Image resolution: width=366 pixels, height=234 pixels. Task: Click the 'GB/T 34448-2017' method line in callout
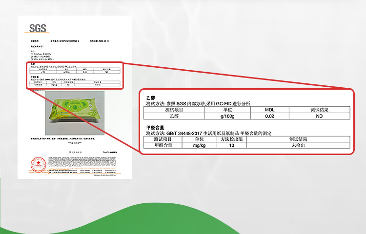(x=209, y=133)
